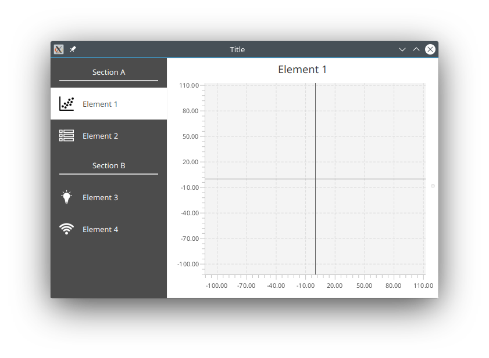Click the light bulb icon of Element 3
The width and height of the screenshot is (489, 358).
point(66,197)
